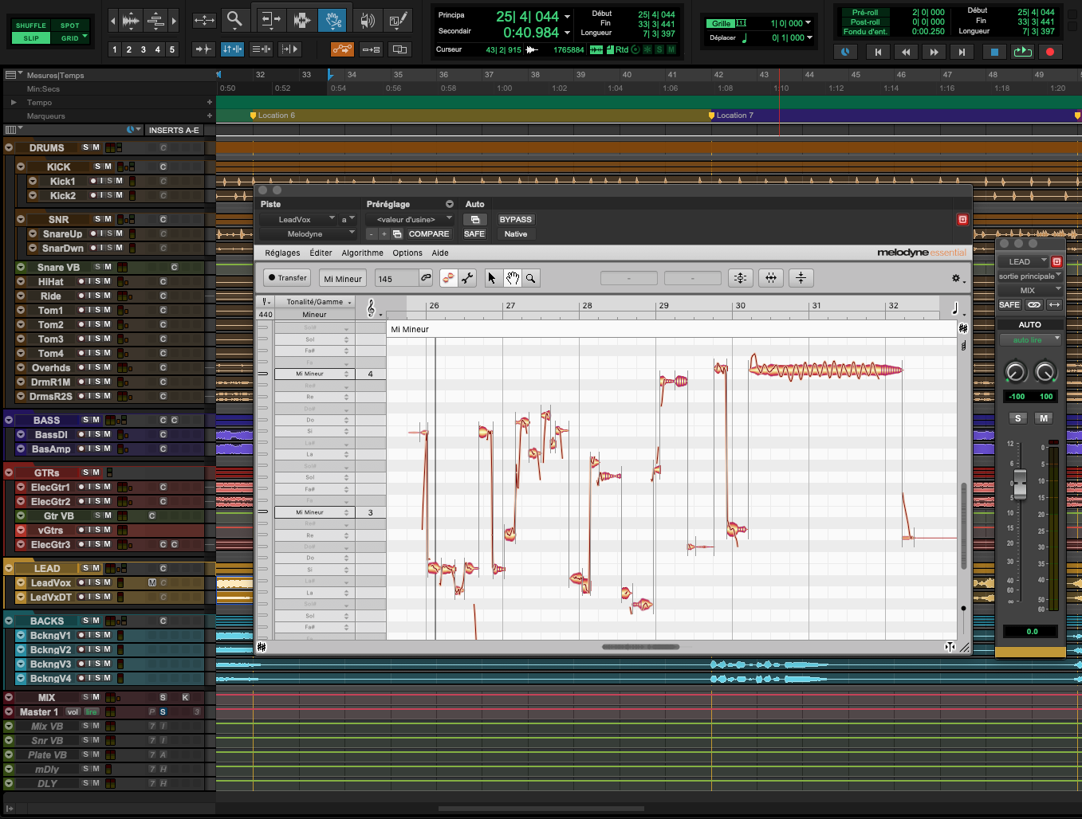Toggle plugin BYPASS button
1082x819 pixels.
coord(516,220)
